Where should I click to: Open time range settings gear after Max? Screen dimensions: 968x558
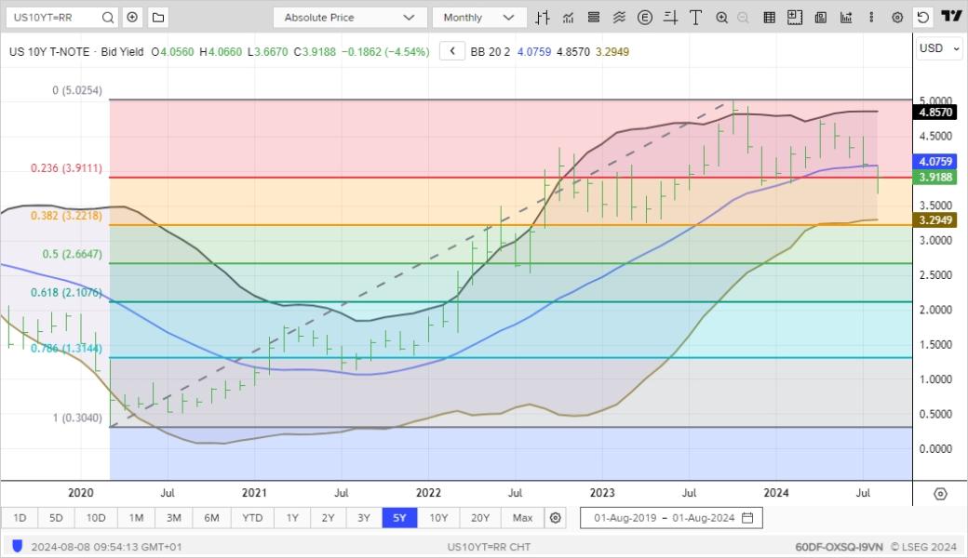(555, 518)
